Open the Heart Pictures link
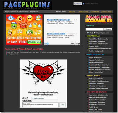The height and width of the screenshot is (113, 118). coord(83,11)
